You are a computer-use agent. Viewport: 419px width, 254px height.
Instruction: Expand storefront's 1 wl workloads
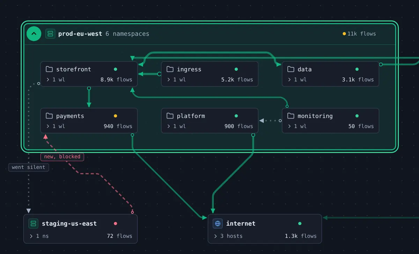[56, 80]
